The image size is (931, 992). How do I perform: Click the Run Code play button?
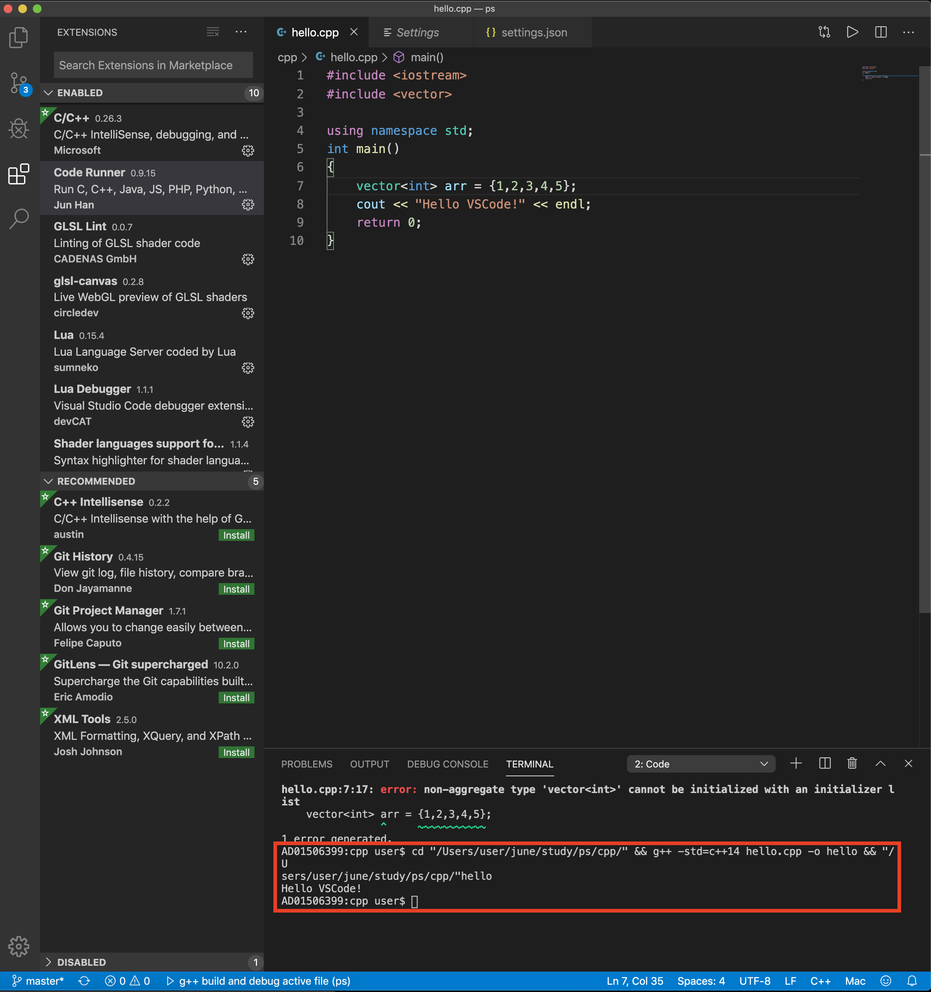point(852,32)
